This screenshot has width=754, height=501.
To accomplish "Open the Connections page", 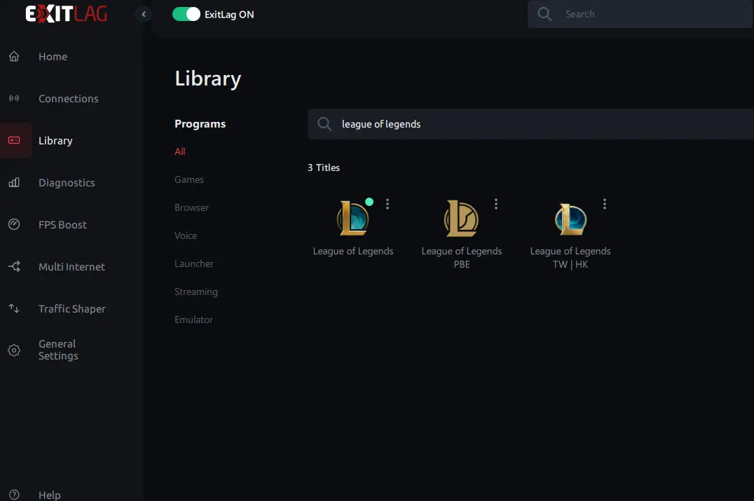I will [68, 99].
